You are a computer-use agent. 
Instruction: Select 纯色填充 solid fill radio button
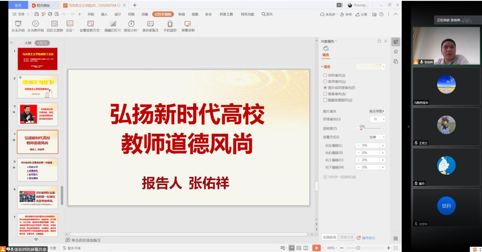coord(325,75)
